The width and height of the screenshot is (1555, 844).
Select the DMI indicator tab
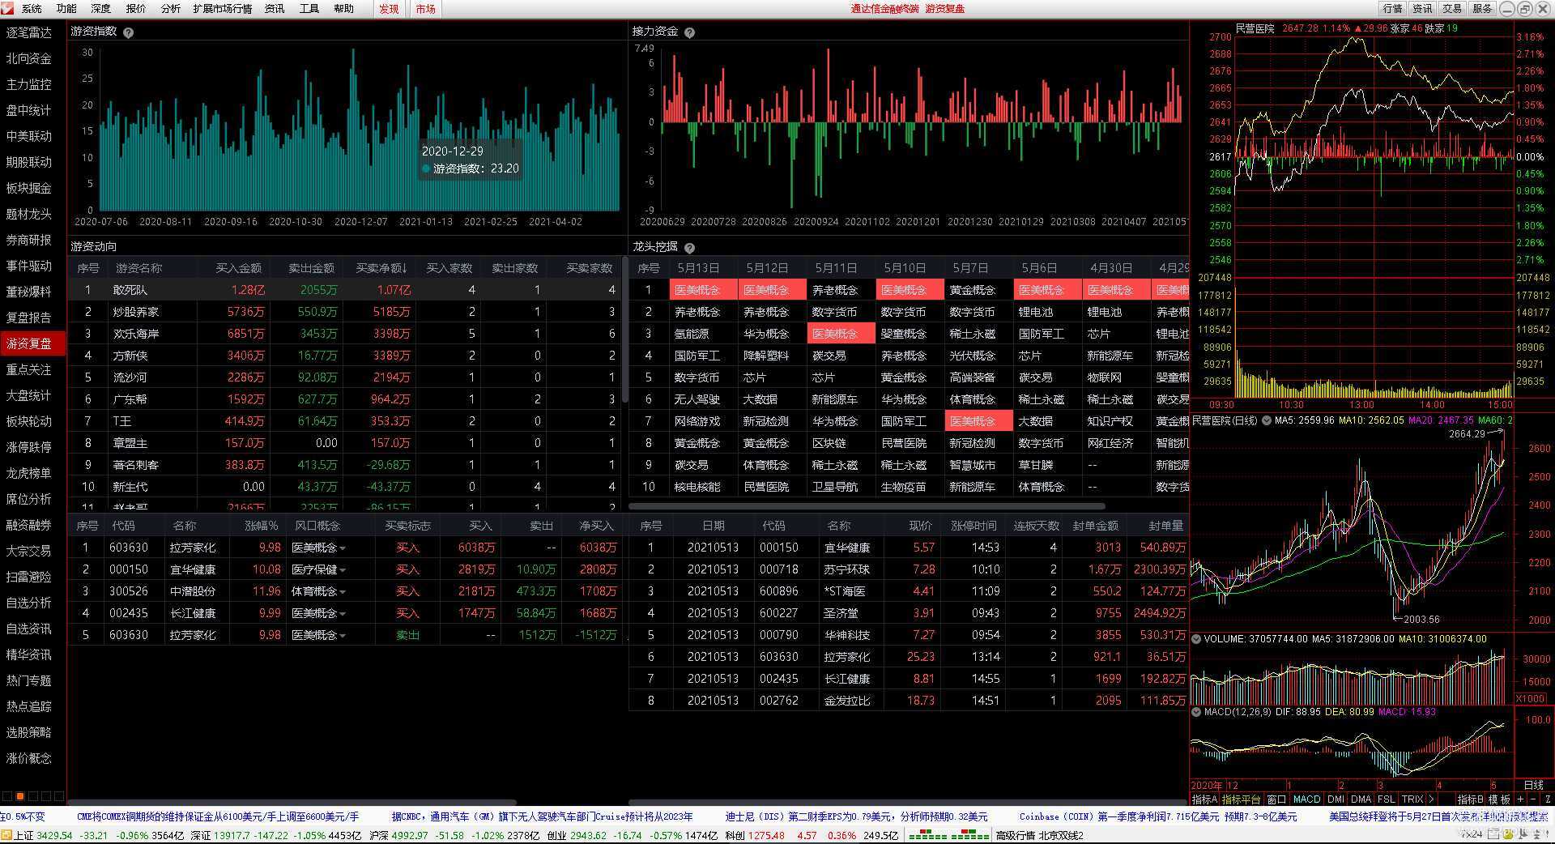point(1337,799)
